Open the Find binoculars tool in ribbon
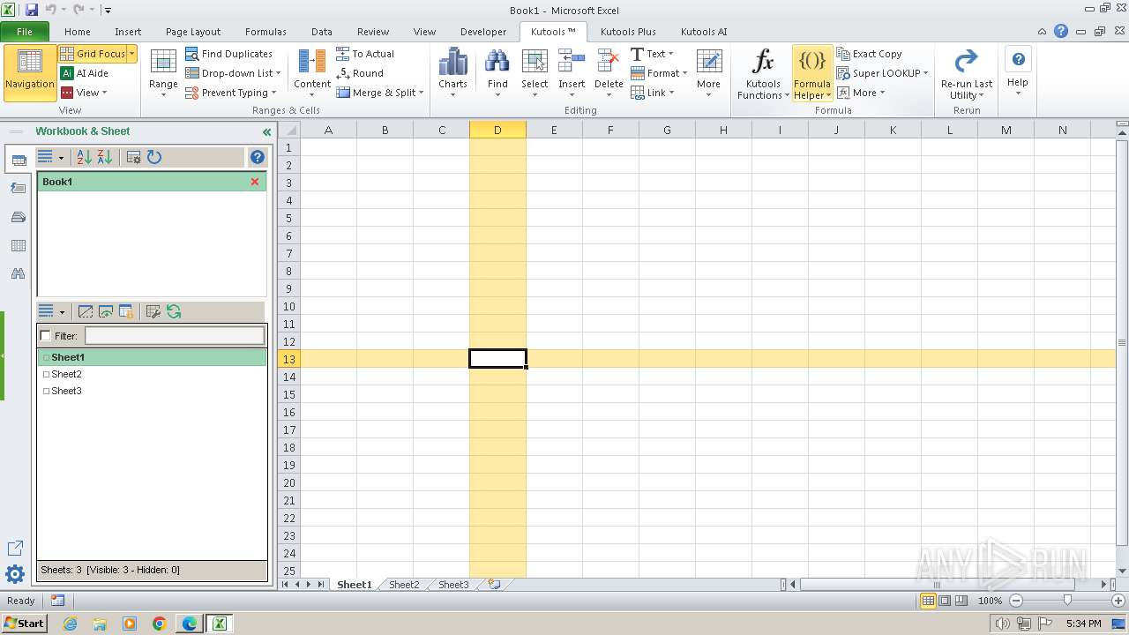The height and width of the screenshot is (635, 1129). (x=497, y=70)
